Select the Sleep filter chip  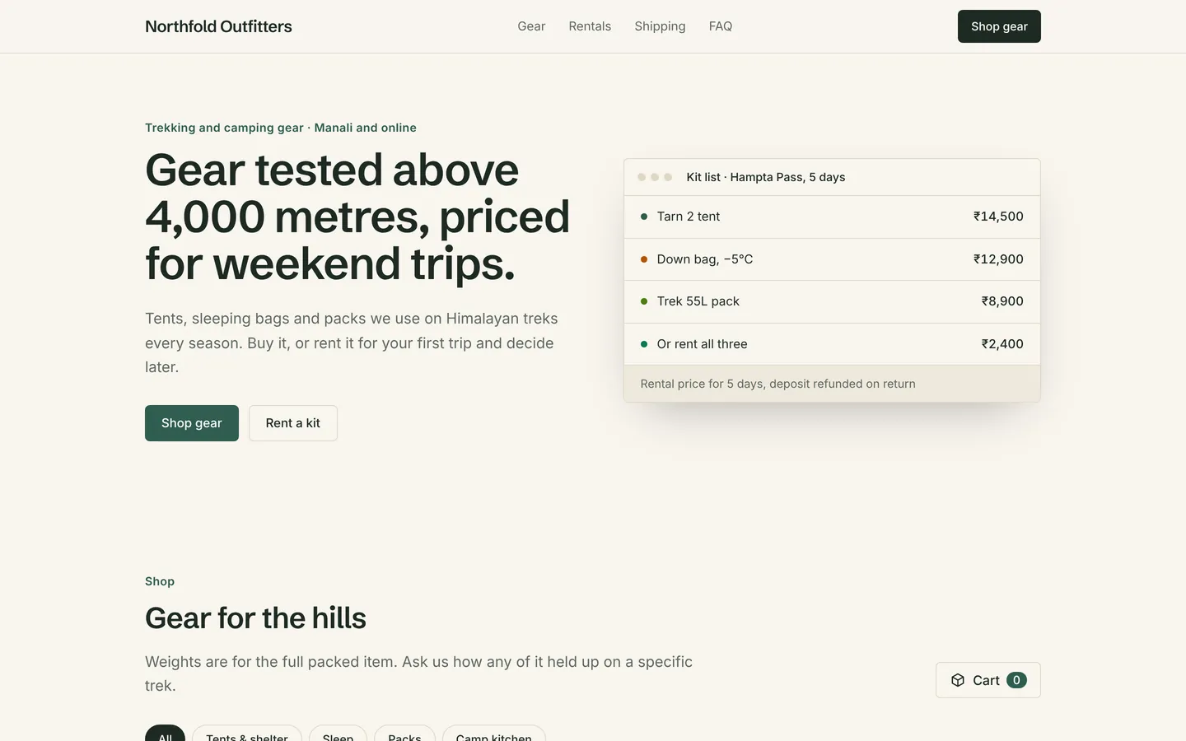[338, 734]
